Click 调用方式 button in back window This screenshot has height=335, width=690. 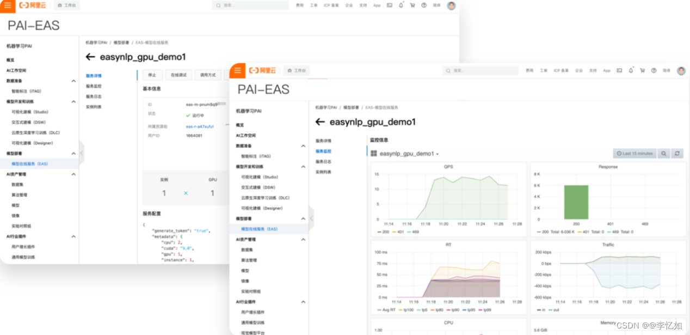coord(208,75)
